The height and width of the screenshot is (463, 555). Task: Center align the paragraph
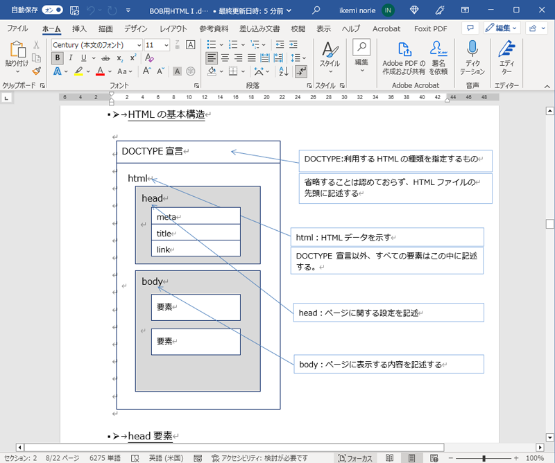coord(225,58)
